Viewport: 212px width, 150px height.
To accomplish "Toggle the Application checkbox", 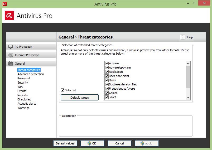I will tap(107, 72).
